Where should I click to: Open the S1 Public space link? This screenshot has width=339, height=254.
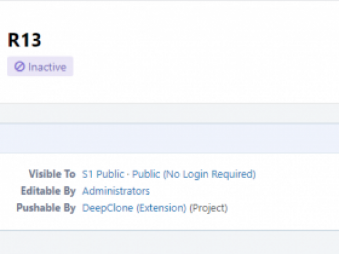click(103, 174)
